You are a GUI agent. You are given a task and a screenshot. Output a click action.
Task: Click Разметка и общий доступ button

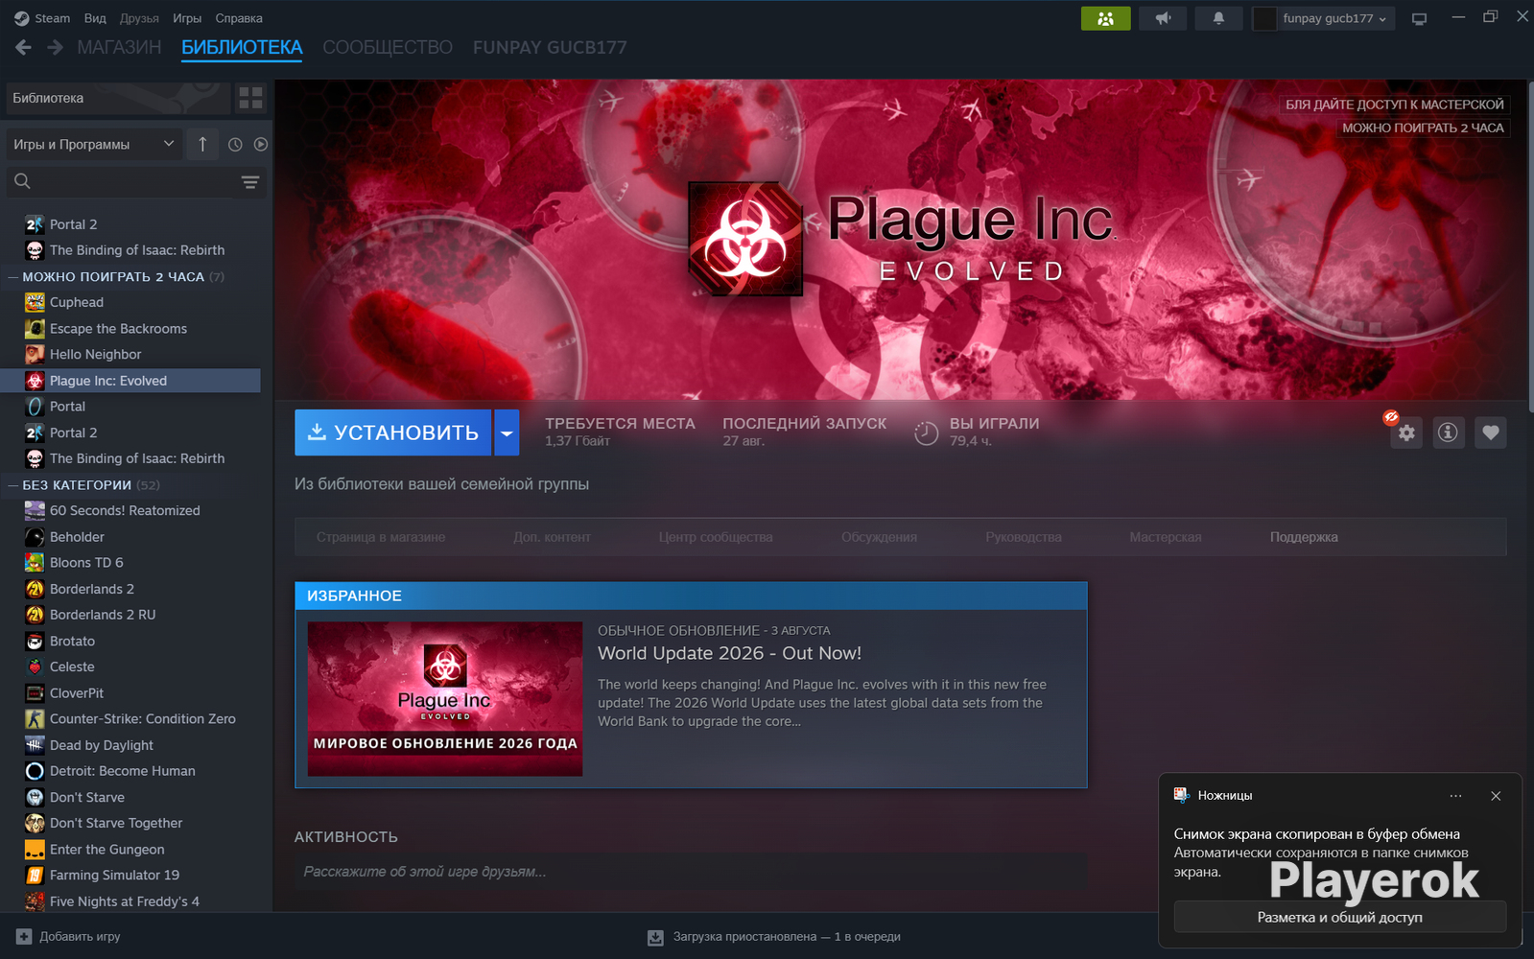click(x=1340, y=918)
